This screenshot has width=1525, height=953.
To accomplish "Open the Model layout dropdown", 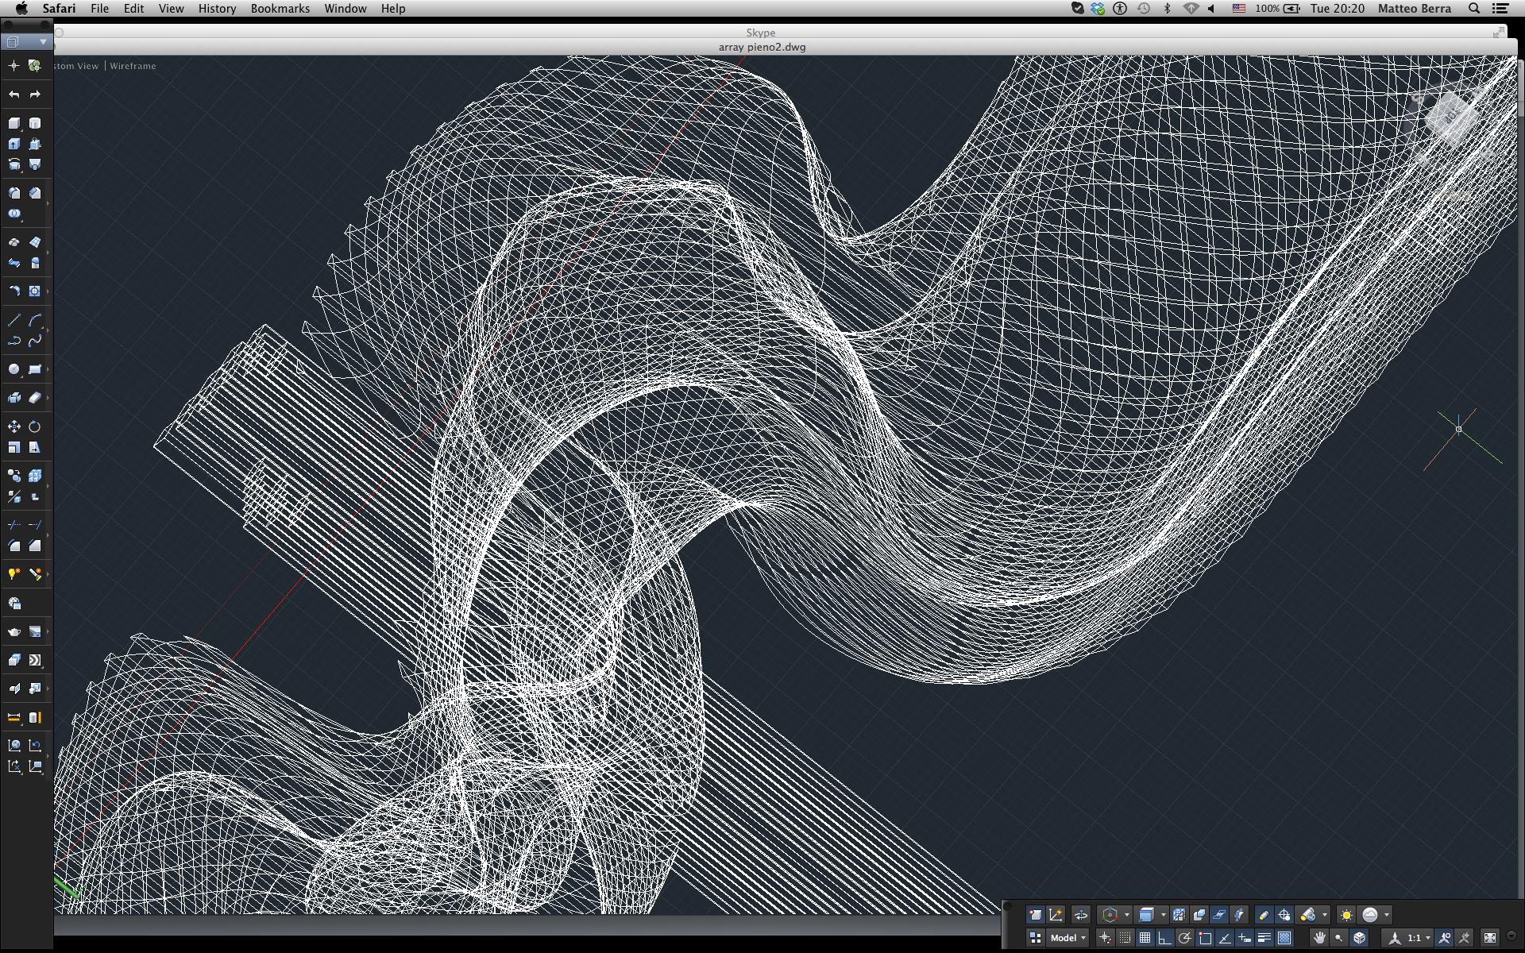I will point(1068,938).
